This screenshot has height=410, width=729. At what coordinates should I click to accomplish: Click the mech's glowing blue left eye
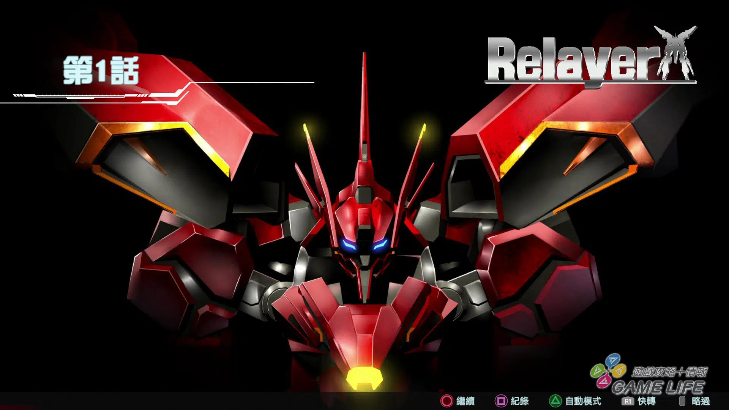349,245
